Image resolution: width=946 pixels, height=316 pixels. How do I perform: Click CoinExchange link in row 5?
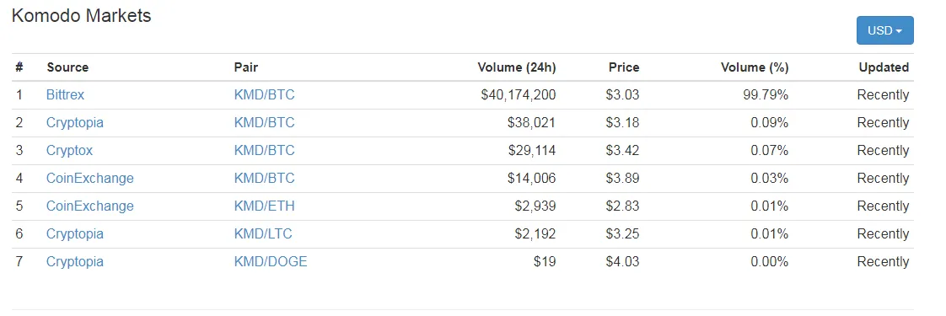coord(90,206)
